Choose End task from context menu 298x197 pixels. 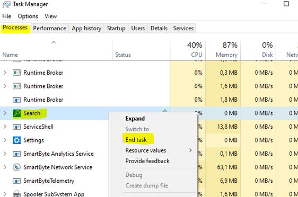coord(136,140)
